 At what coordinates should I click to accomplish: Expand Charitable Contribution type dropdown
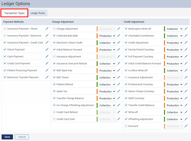pos(174,36)
